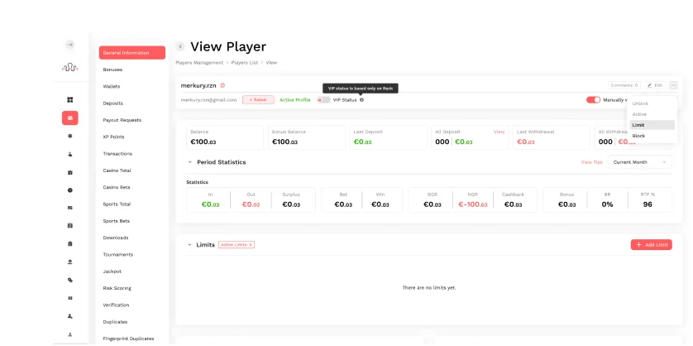Image resolution: width=693 pixels, height=346 pixels.
Task: Click the Edit button
Action: click(655, 85)
